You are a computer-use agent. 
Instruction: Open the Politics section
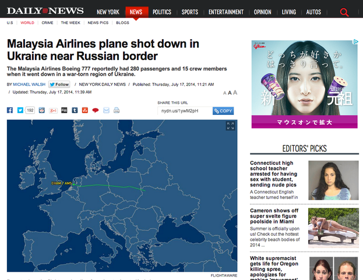click(162, 12)
